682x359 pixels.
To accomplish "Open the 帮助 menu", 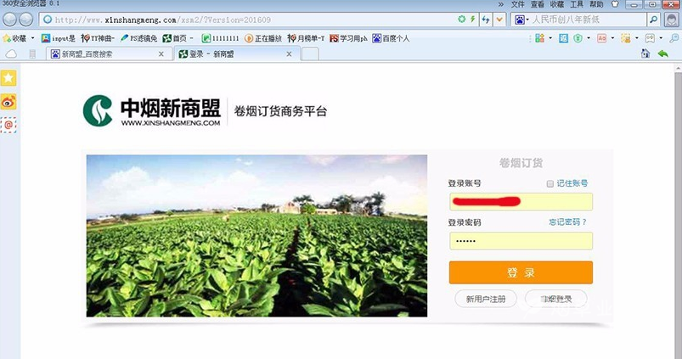I will [596, 4].
